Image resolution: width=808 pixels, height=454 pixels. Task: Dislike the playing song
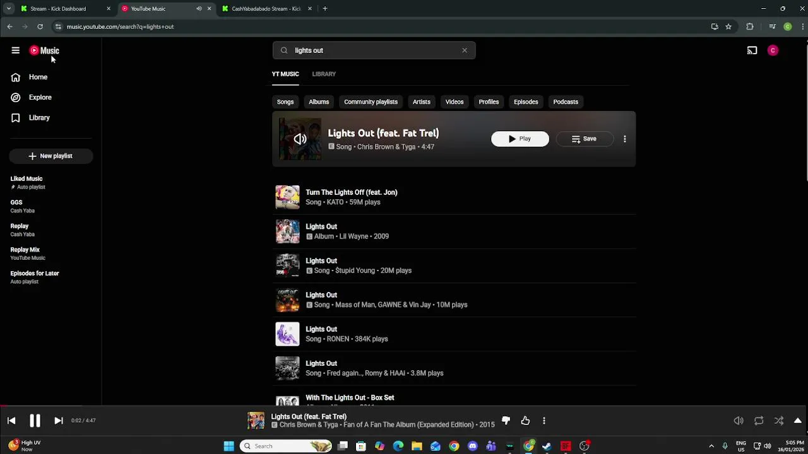[506, 421]
